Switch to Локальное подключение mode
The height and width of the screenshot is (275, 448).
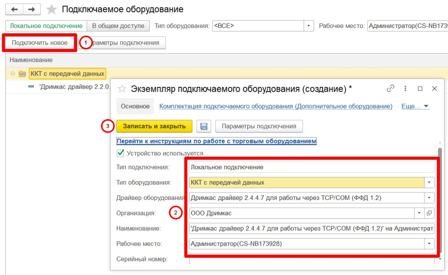pos(46,26)
